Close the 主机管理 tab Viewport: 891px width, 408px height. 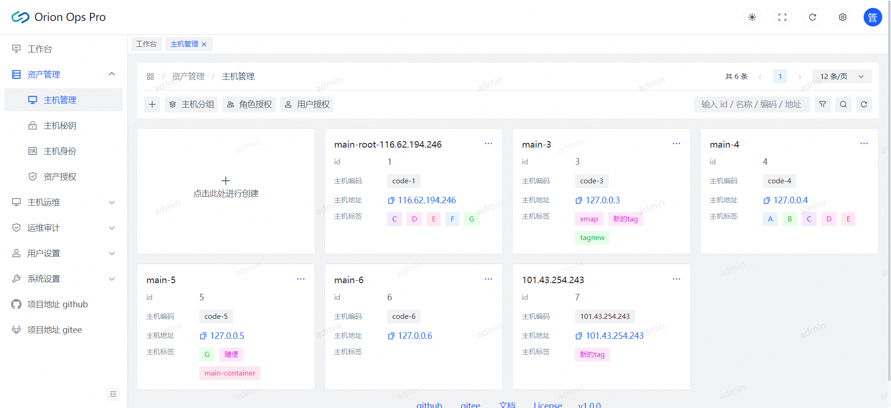204,45
